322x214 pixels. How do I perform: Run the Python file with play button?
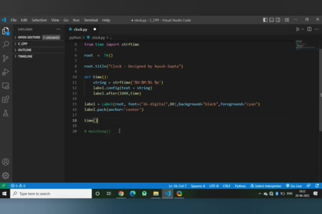click(x=298, y=29)
